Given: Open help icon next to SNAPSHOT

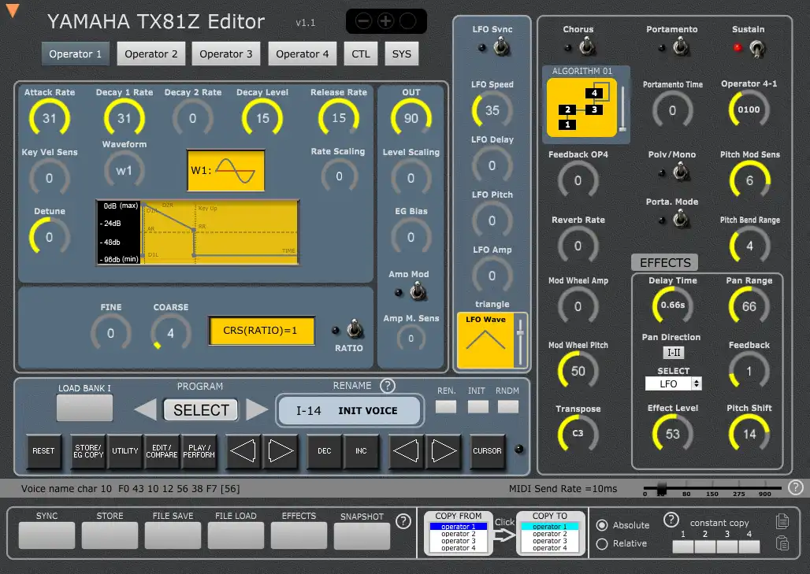Looking at the screenshot, I should tap(403, 521).
